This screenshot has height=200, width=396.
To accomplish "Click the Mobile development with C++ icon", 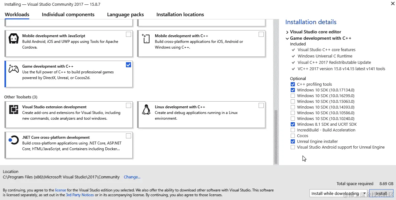I will point(146,39).
